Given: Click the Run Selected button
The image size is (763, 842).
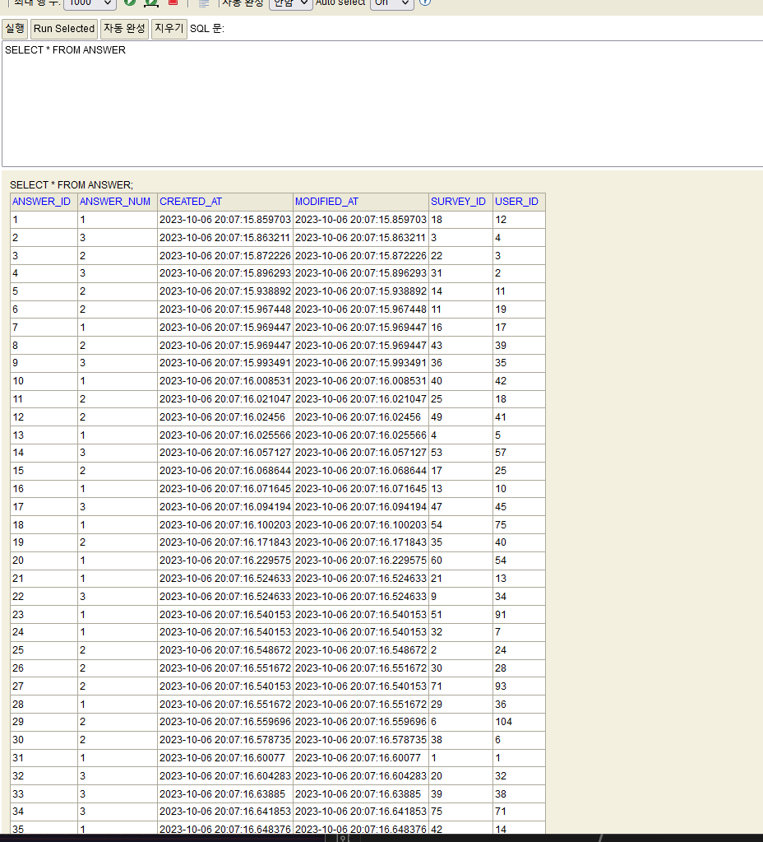Looking at the screenshot, I should click(64, 29).
